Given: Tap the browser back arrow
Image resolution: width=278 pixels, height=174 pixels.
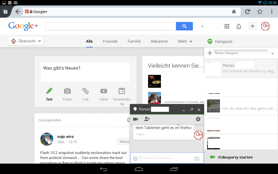Looking at the screenshot, I should point(18,12).
